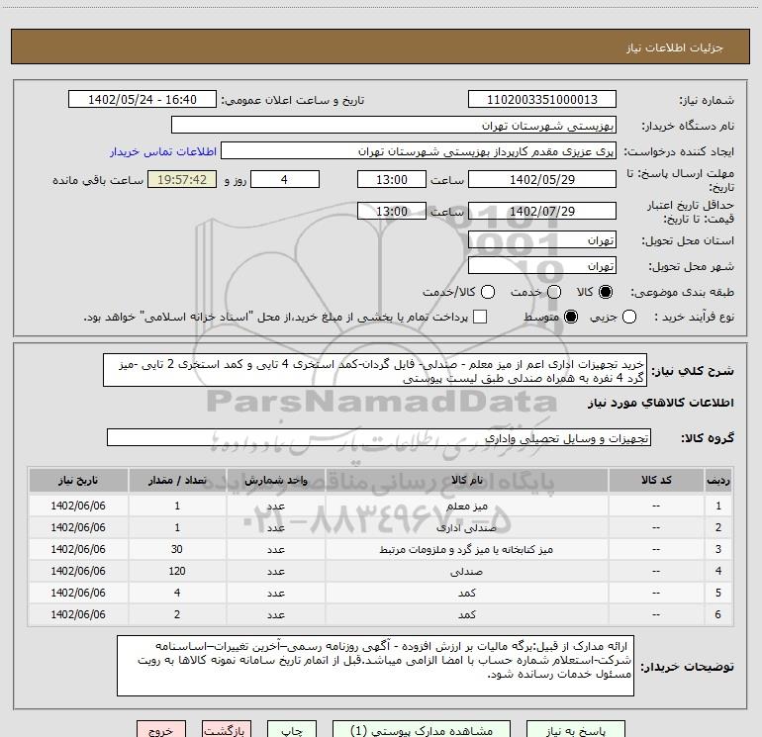This screenshot has width=762, height=737.
Task: Click the ردیف column header
Action: pyautogui.click(x=718, y=480)
